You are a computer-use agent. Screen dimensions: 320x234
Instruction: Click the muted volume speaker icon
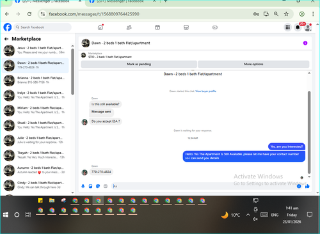click(255, 219)
